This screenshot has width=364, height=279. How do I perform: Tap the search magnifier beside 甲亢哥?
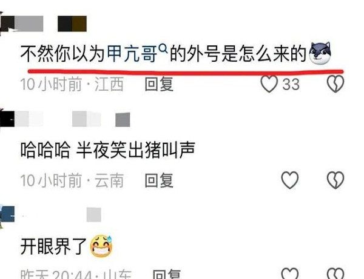164,48
